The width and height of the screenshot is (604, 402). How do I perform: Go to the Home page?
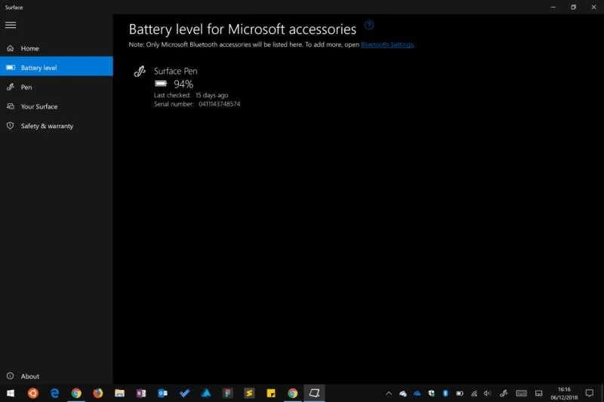(57, 48)
